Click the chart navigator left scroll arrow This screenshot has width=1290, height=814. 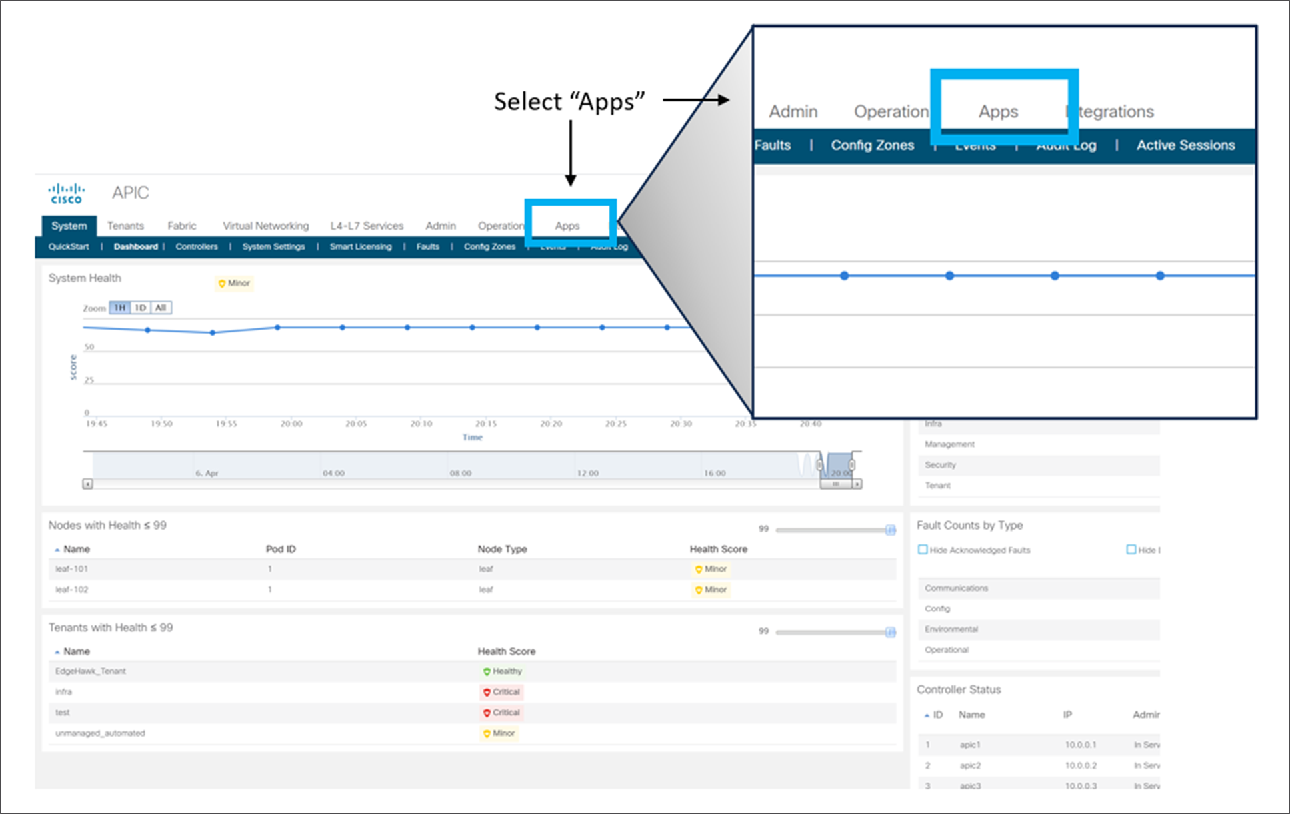87,484
